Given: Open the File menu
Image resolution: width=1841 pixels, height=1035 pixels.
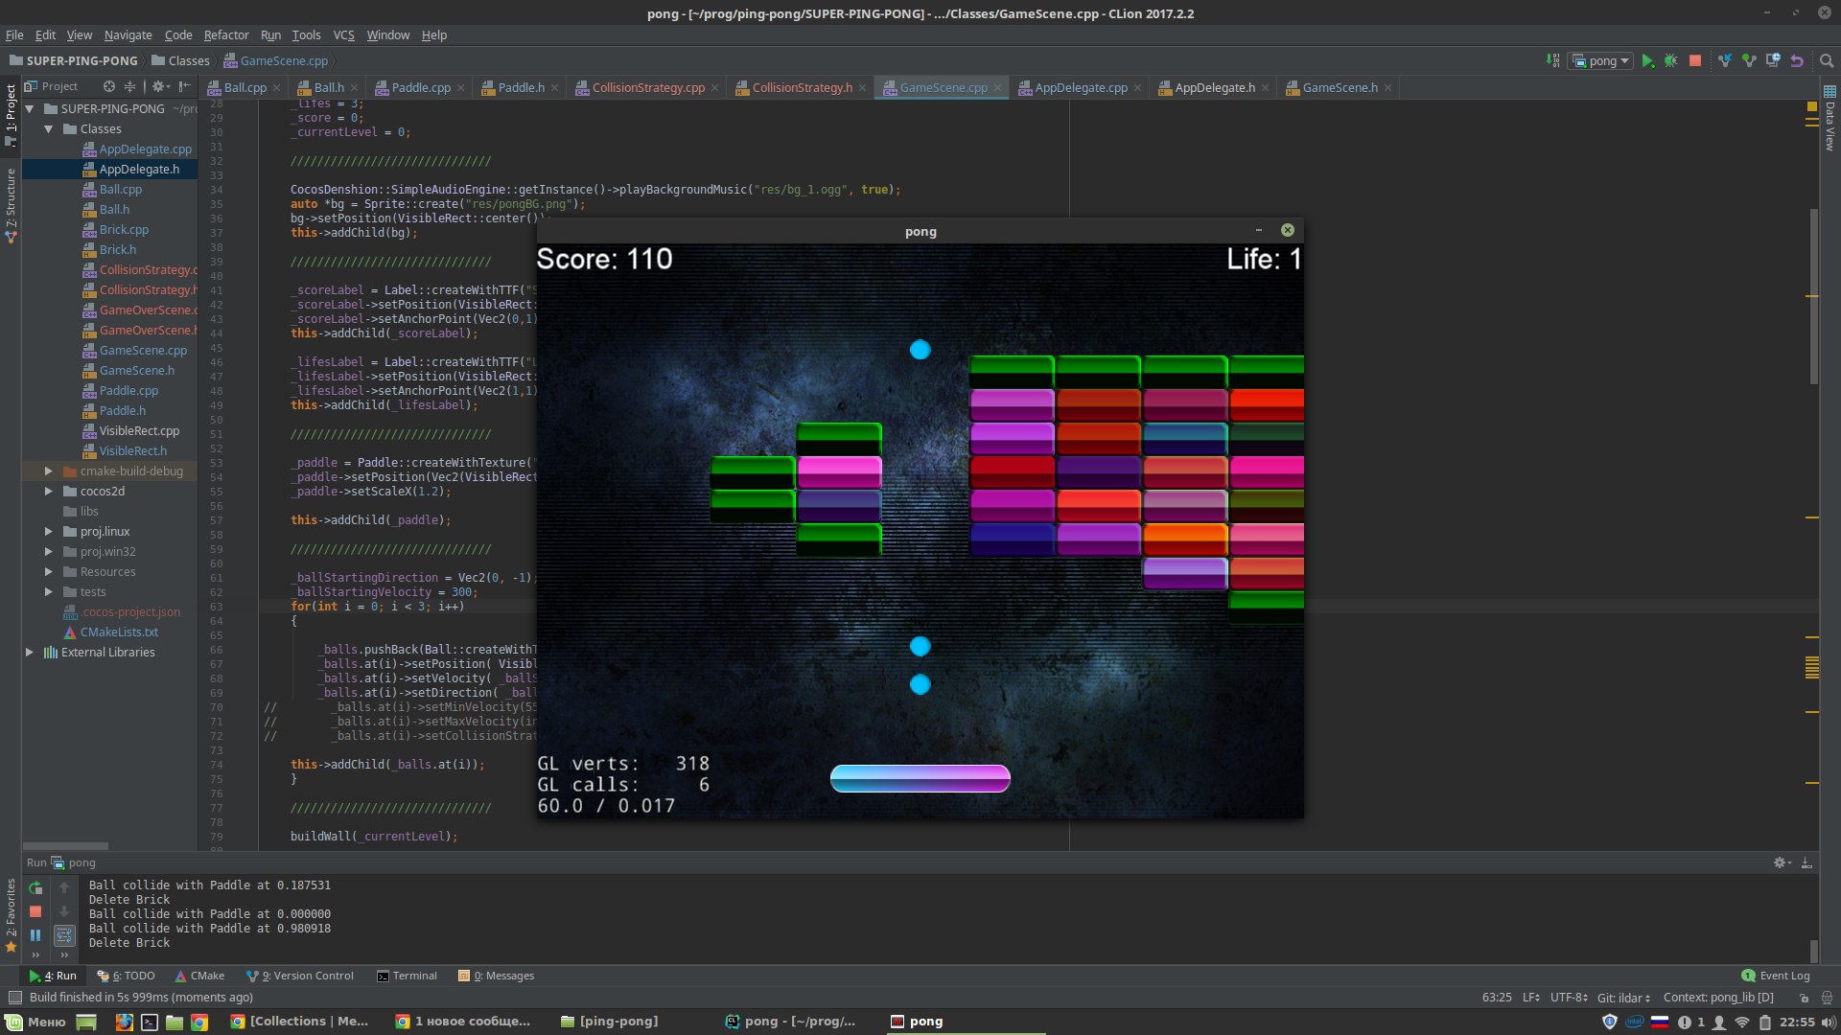Looking at the screenshot, I should (x=14, y=34).
